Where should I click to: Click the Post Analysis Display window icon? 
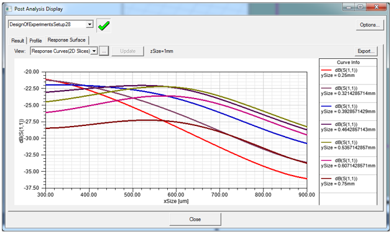click(9, 9)
